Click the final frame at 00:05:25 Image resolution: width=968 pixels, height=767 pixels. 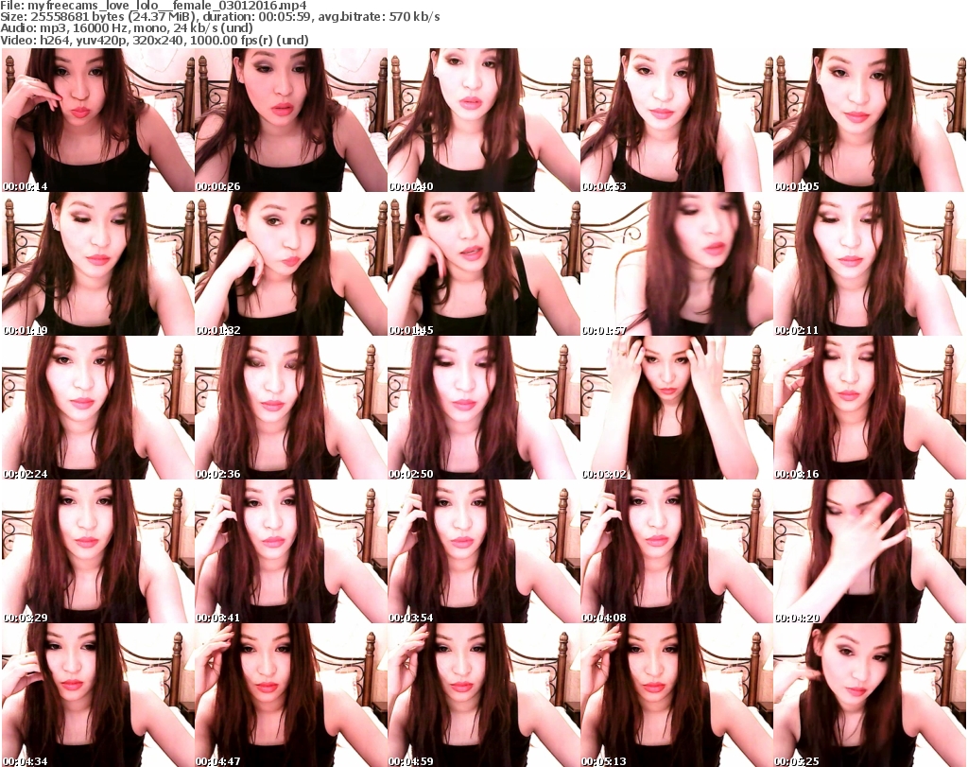click(869, 695)
